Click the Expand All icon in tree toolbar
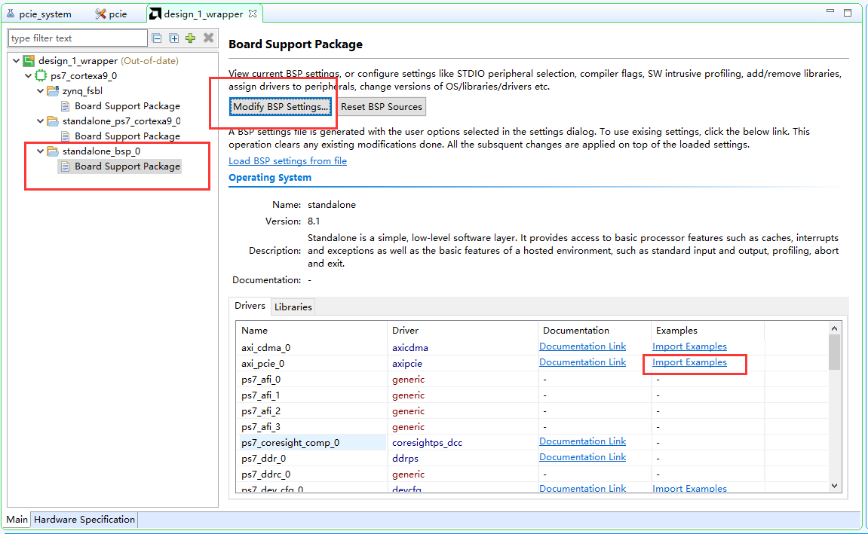Screen dimensions: 868x534 click(173, 38)
